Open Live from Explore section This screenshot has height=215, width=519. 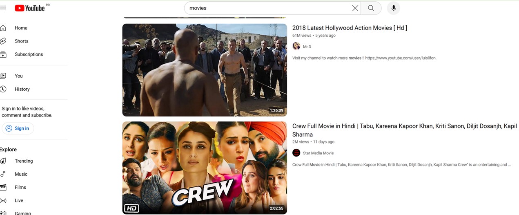click(19, 200)
